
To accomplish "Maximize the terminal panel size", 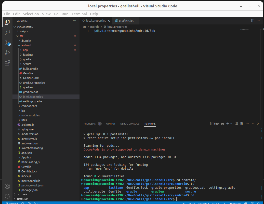I will (253, 124).
